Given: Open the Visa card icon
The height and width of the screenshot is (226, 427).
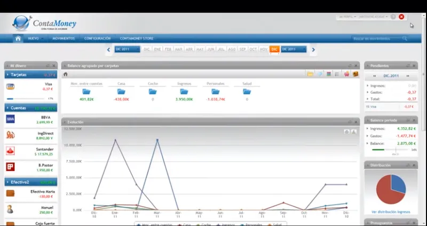Looking at the screenshot, I should (x=10, y=87).
